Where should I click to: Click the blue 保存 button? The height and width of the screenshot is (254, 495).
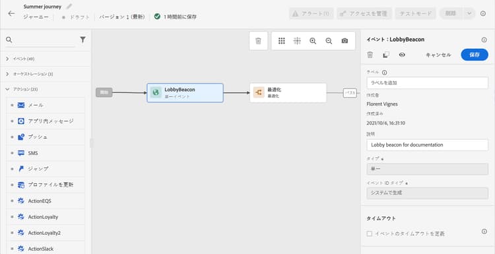point(475,55)
